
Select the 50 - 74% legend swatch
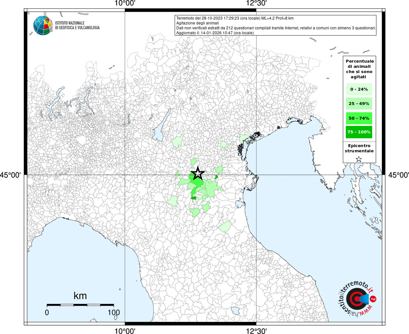pyautogui.click(x=359, y=118)
